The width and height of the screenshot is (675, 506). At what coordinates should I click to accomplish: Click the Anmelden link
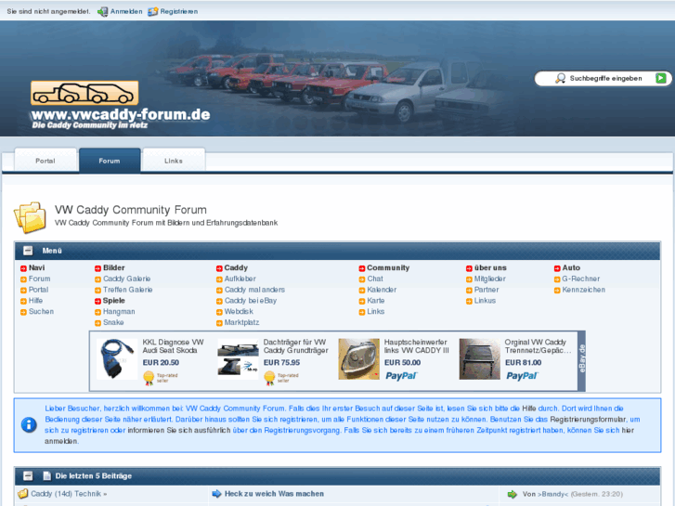[126, 12]
